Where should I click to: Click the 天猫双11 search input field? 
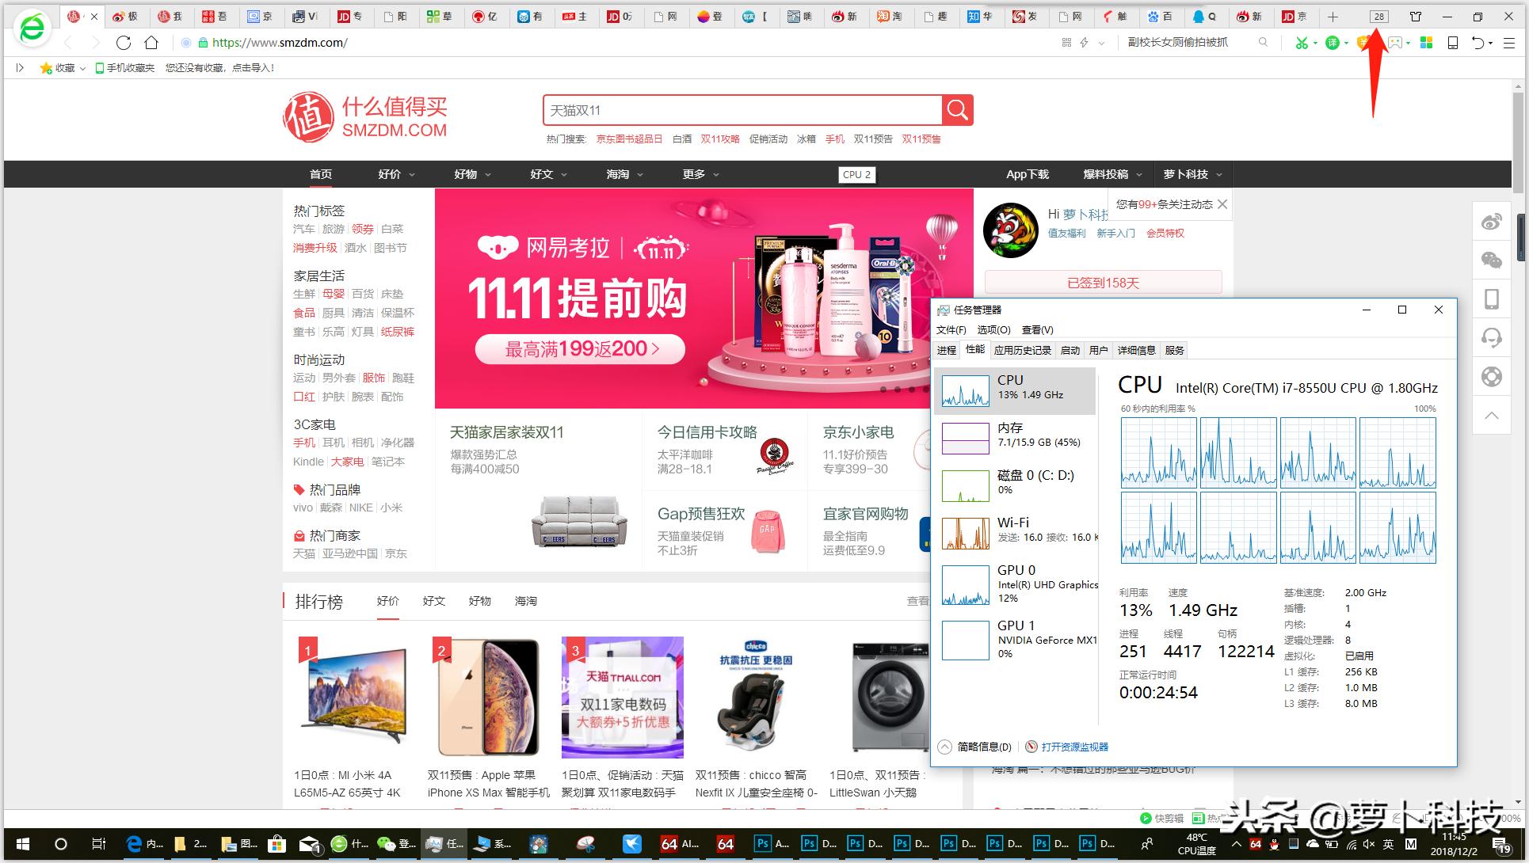(x=745, y=110)
